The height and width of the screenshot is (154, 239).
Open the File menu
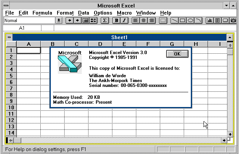(9, 13)
